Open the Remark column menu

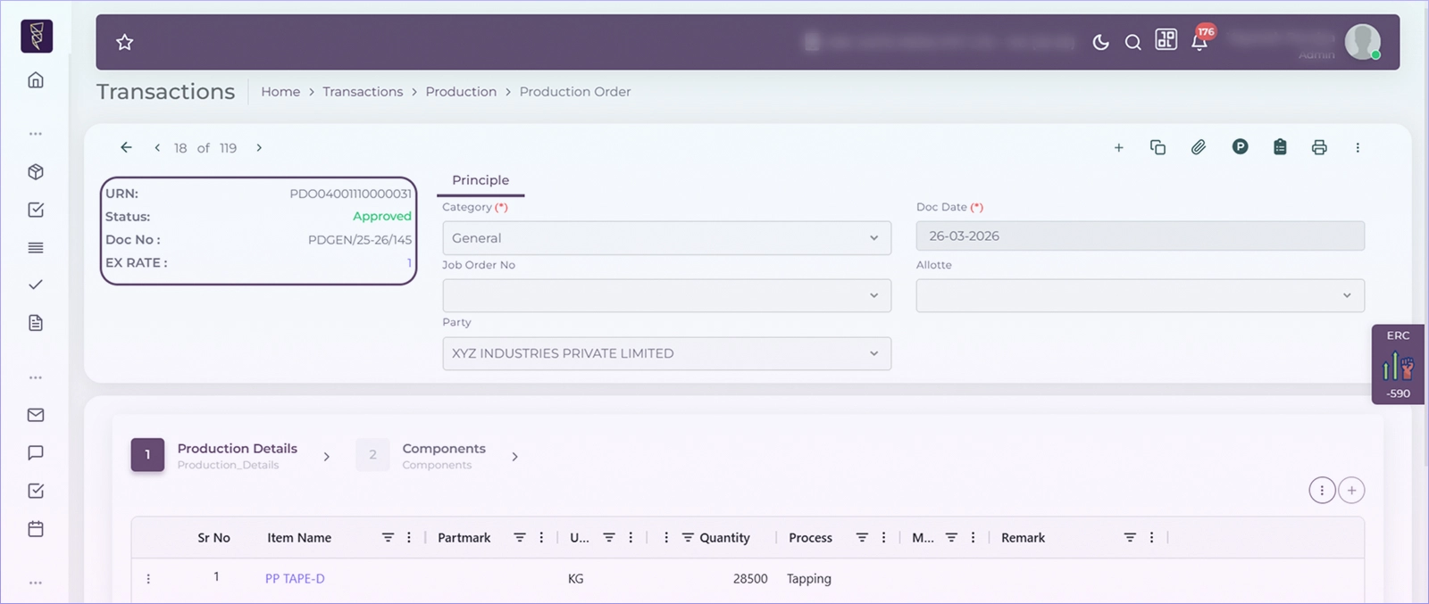tap(1152, 538)
